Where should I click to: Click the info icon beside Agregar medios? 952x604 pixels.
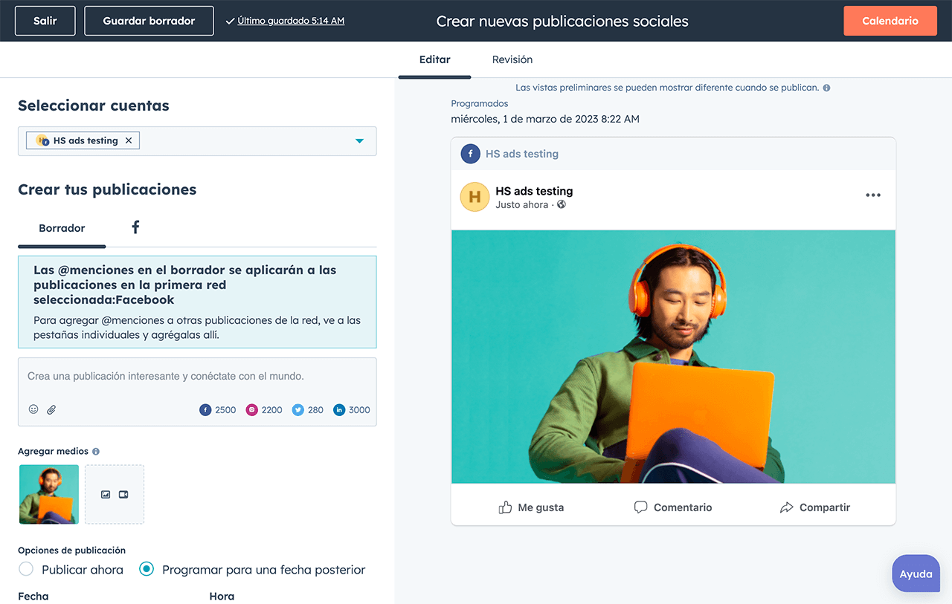coord(96,452)
